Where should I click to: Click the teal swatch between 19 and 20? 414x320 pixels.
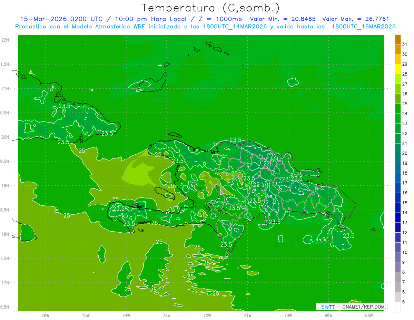[398, 158]
